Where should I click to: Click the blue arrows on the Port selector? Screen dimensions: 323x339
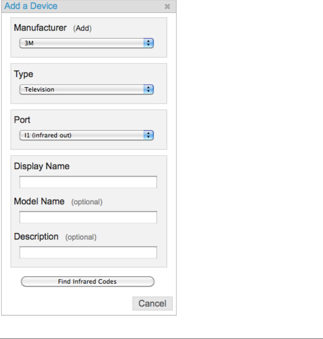pyautogui.click(x=149, y=135)
